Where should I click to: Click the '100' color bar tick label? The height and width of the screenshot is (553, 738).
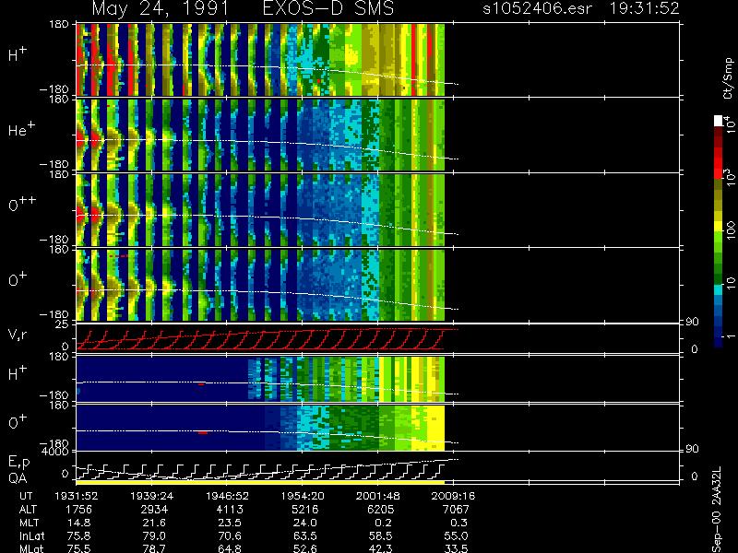click(x=730, y=231)
